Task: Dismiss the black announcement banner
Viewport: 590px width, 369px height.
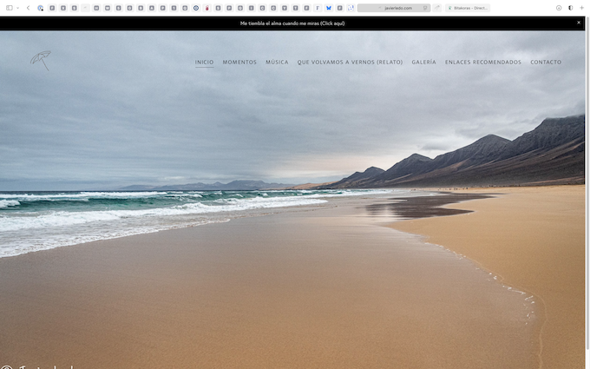Action: tap(579, 23)
